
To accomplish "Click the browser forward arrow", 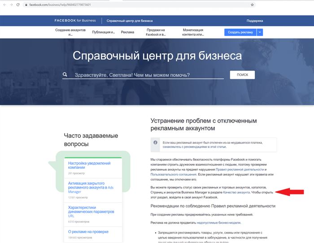I will tap(11, 4).
